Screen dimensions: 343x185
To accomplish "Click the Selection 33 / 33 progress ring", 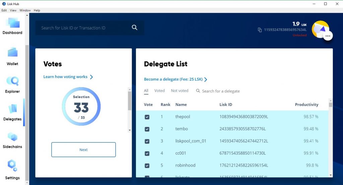I will [x=81, y=107].
